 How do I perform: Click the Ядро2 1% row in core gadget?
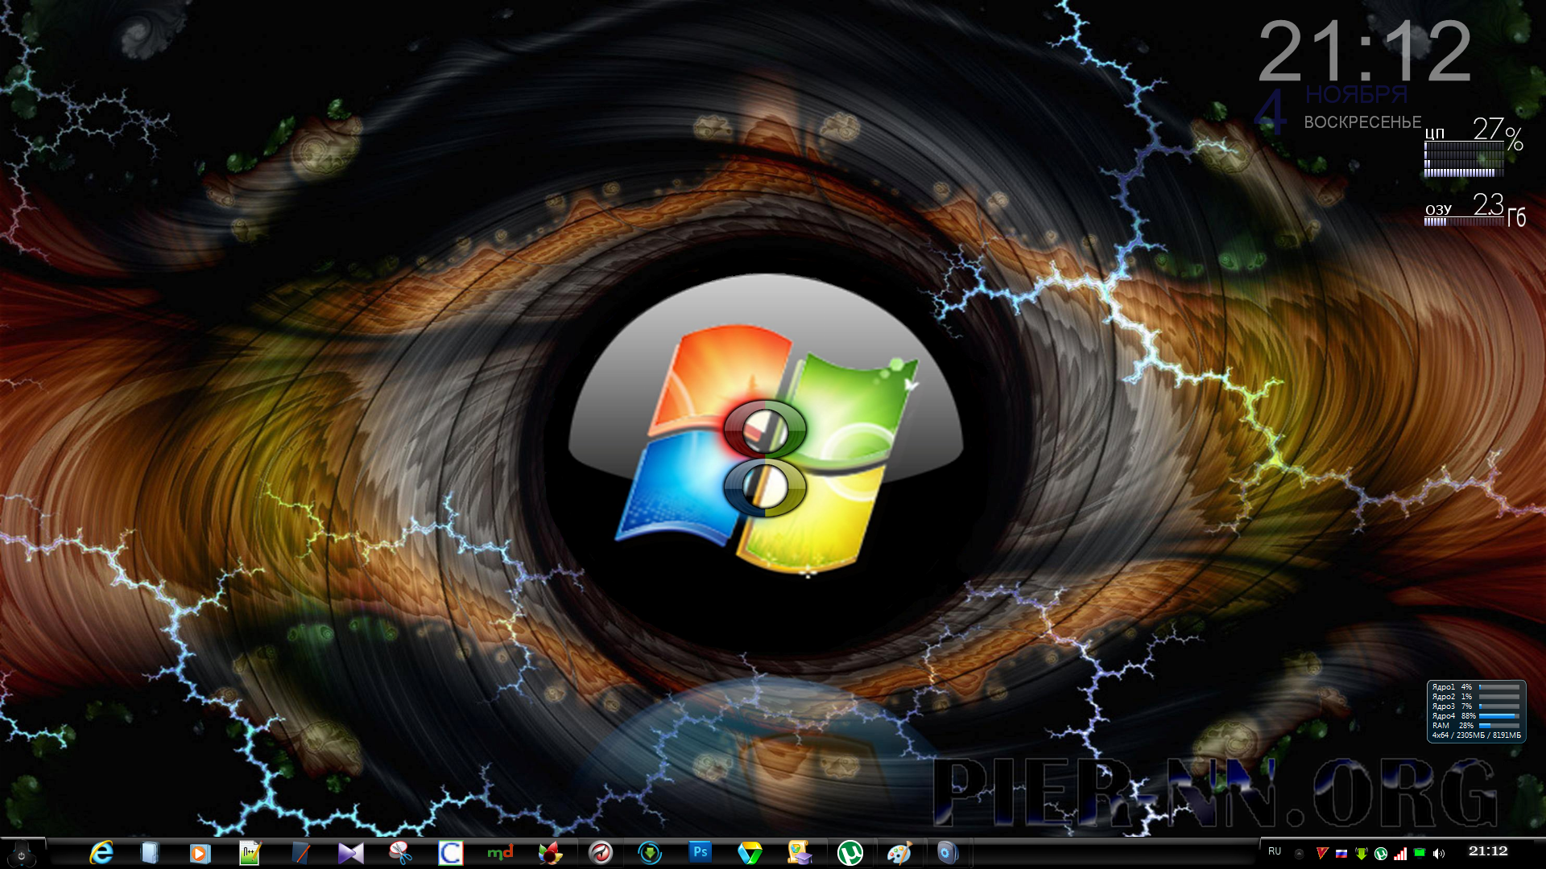pos(1476,697)
